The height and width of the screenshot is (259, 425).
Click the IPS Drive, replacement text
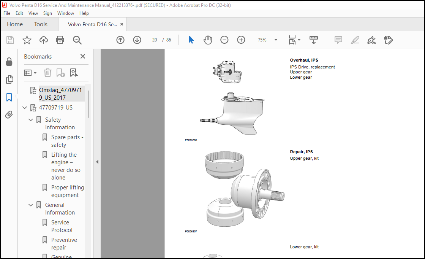tap(312, 67)
